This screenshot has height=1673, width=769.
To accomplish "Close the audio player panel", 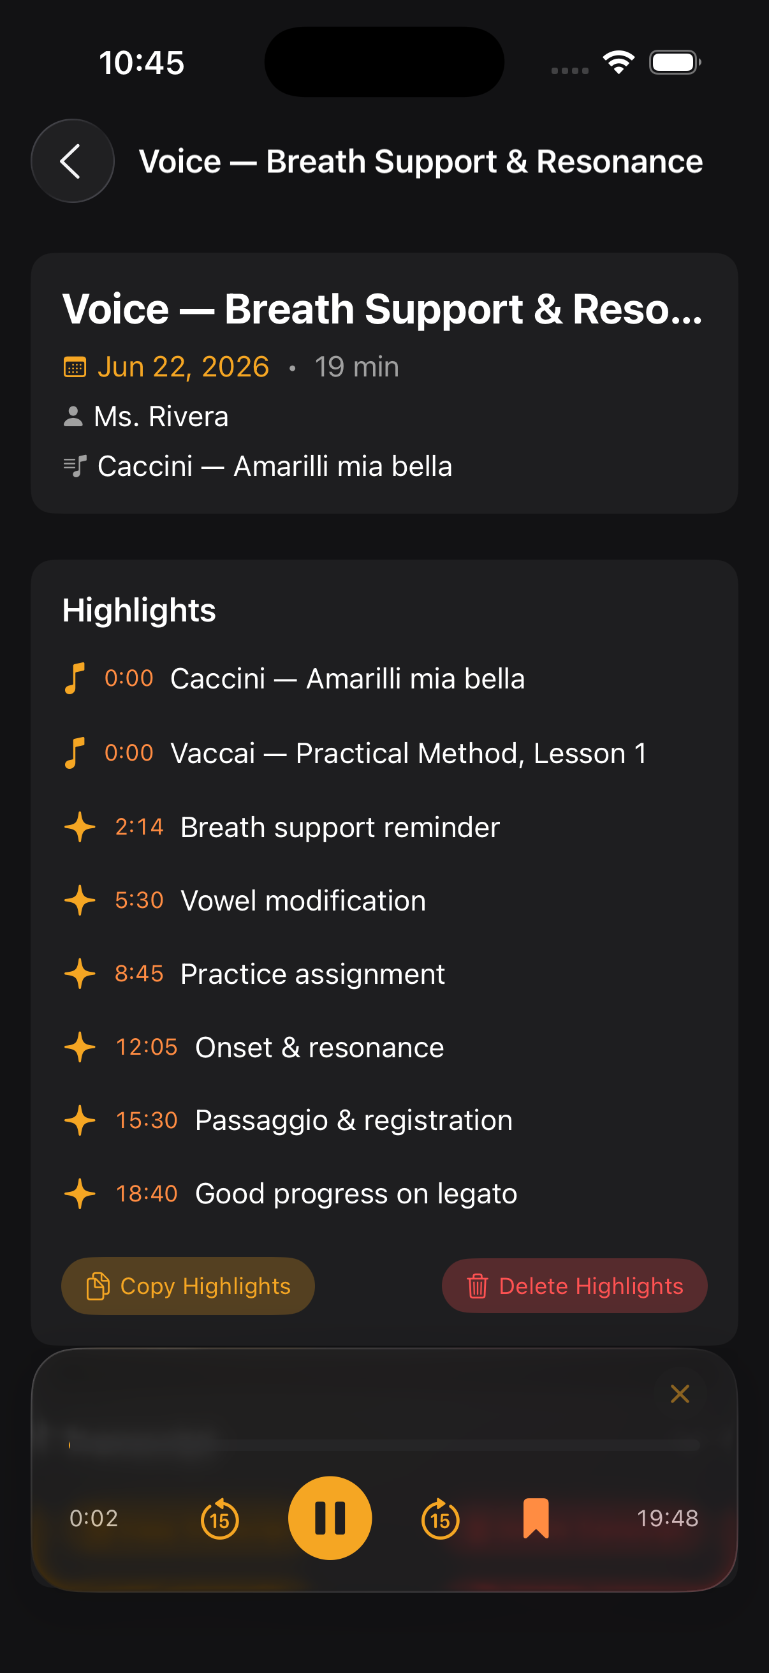I will 680,1394.
